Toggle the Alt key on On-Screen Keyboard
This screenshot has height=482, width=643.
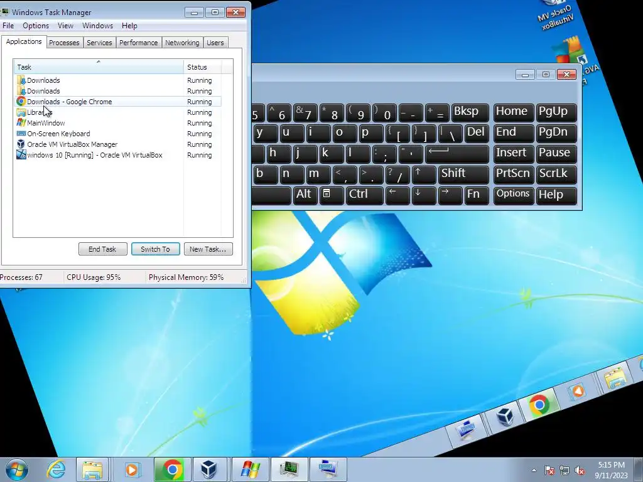[306, 195]
